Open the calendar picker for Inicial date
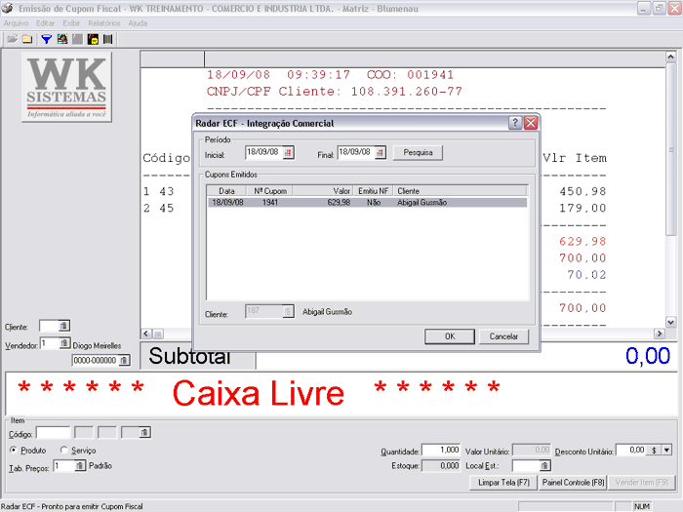This screenshot has height=512, width=683. coord(288,153)
